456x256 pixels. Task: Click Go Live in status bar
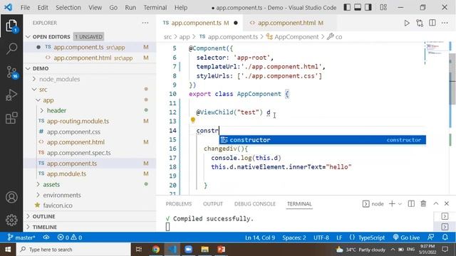pos(406,238)
